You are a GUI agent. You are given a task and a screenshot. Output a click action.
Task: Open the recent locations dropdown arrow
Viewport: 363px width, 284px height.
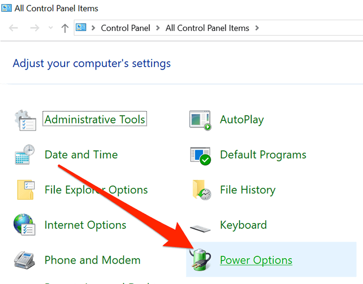(x=51, y=28)
